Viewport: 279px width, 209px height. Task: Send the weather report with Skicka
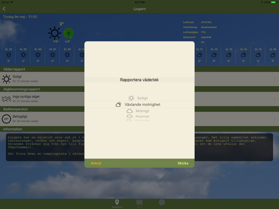pos(183,163)
